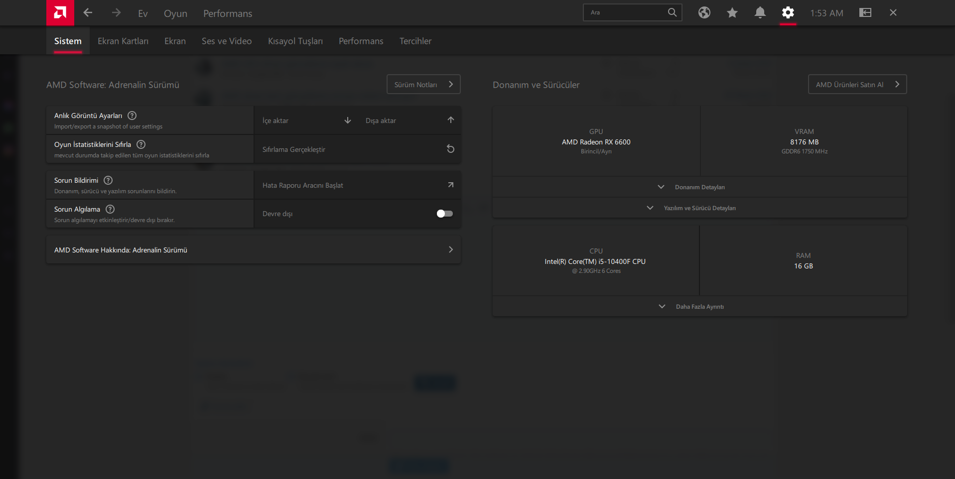This screenshot has height=479, width=955.
Task: Click Dışa aktar label
Action: (381, 120)
